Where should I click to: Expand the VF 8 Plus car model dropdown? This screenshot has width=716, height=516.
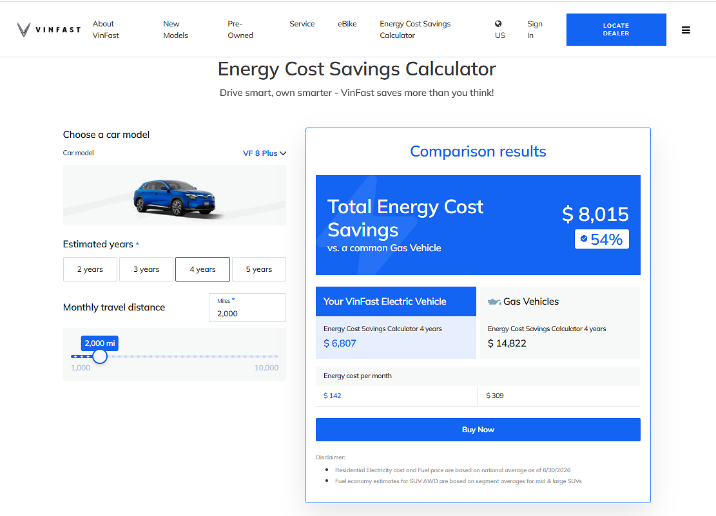(264, 153)
